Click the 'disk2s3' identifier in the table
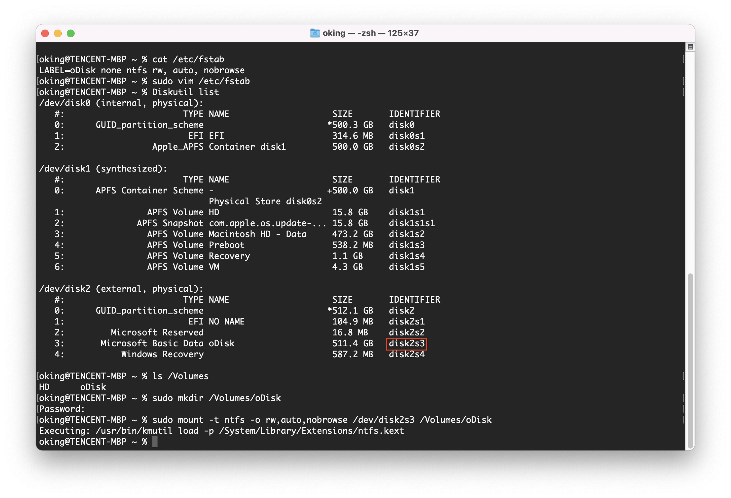The image size is (731, 498). (x=407, y=343)
